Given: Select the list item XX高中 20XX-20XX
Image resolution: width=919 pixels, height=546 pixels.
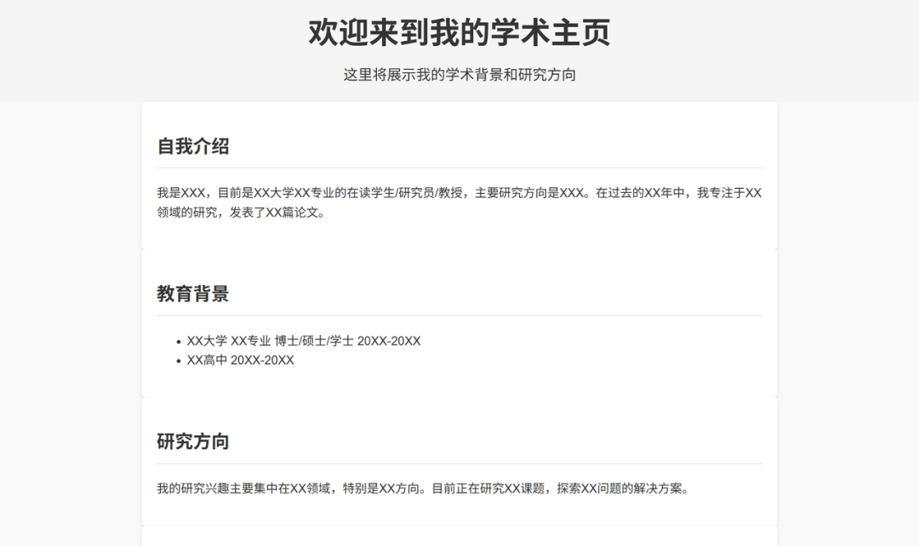Looking at the screenshot, I should [240, 361].
